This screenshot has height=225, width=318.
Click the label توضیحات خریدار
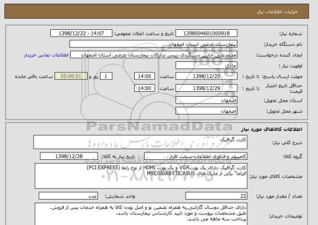pyautogui.click(x=285, y=216)
